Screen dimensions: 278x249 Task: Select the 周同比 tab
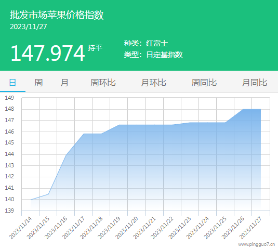[x=204, y=83]
